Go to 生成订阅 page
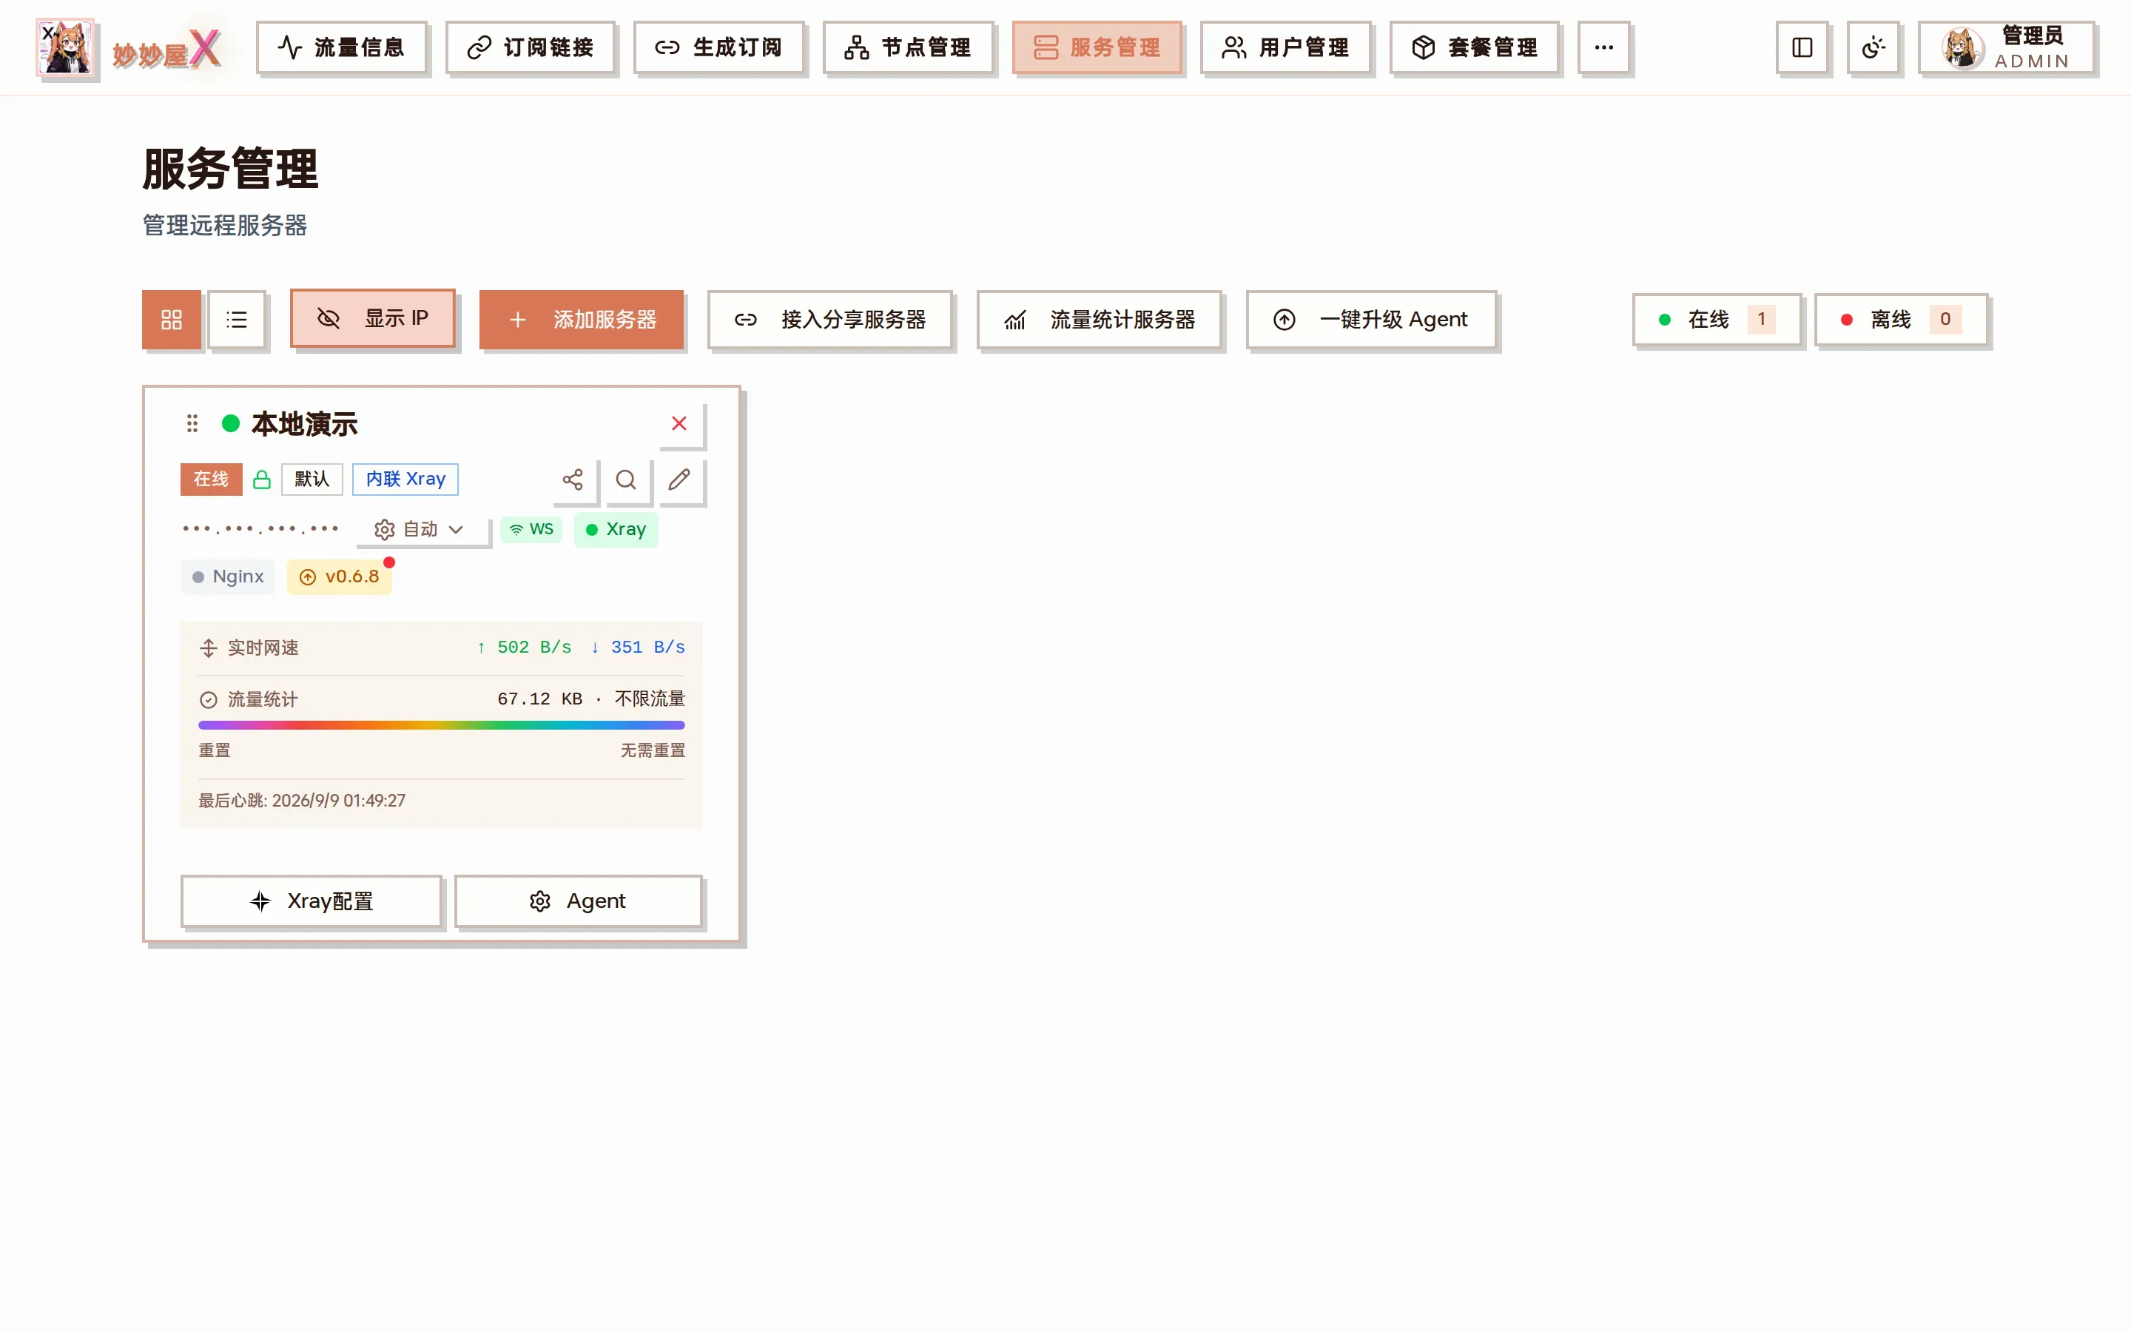2131x1332 pixels. point(718,47)
